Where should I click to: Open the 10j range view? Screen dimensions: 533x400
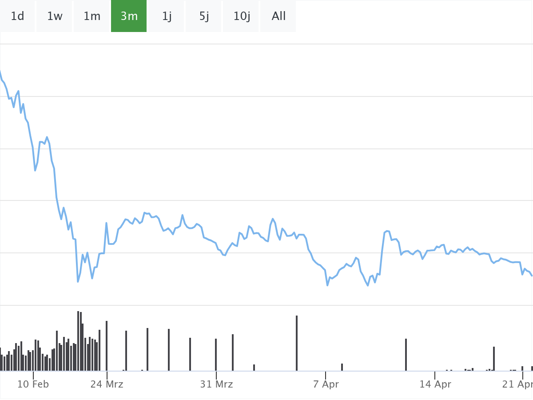pos(242,16)
